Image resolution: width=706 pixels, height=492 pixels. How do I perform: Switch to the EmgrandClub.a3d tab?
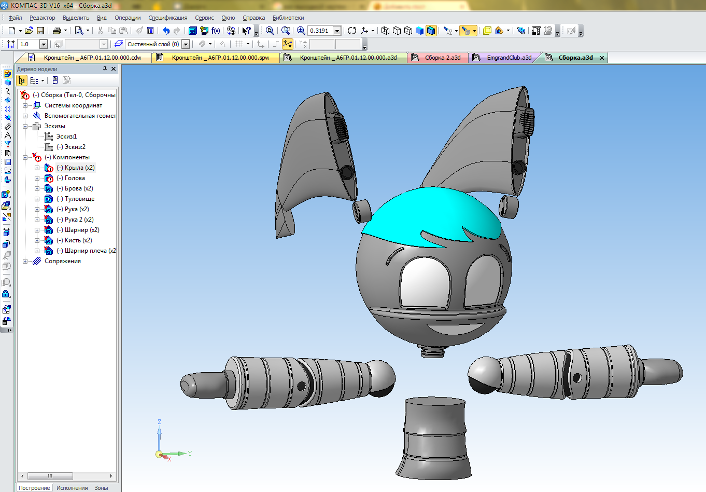[504, 58]
